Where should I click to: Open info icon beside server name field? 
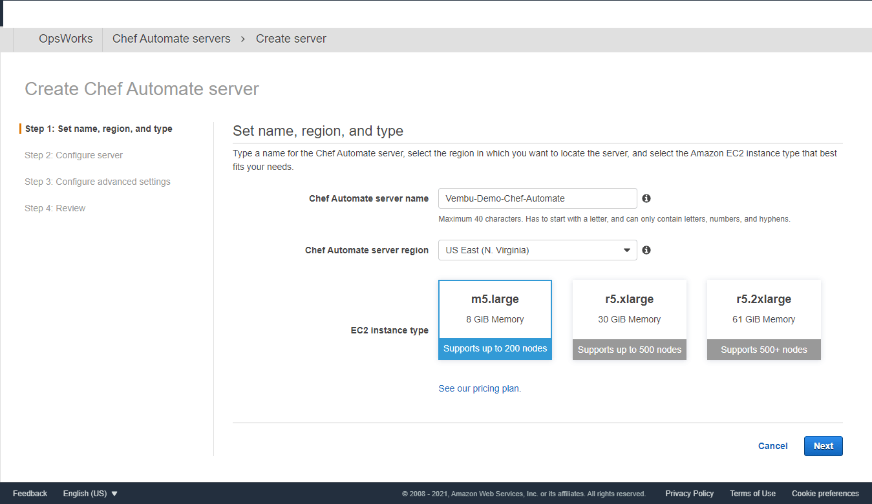coord(646,198)
